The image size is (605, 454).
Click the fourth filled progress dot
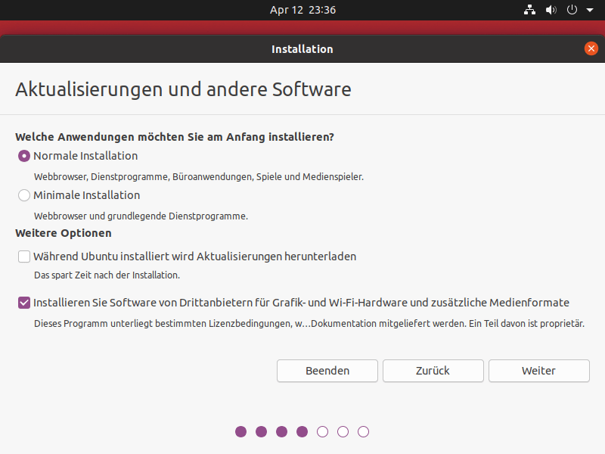pos(302,432)
